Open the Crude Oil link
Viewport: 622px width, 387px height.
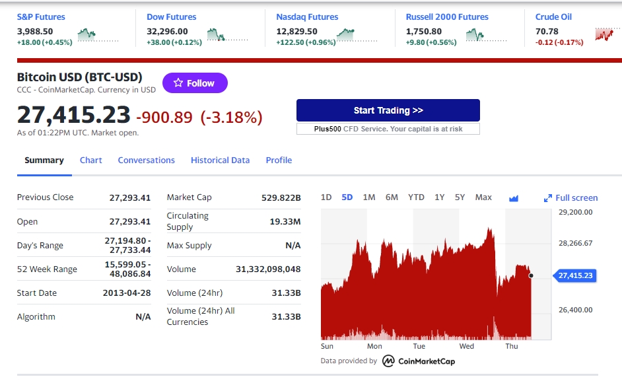[553, 17]
